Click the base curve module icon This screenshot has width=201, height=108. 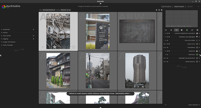coord(197,44)
